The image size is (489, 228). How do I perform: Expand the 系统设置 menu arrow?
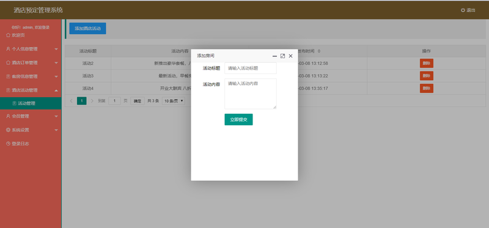tap(56, 130)
